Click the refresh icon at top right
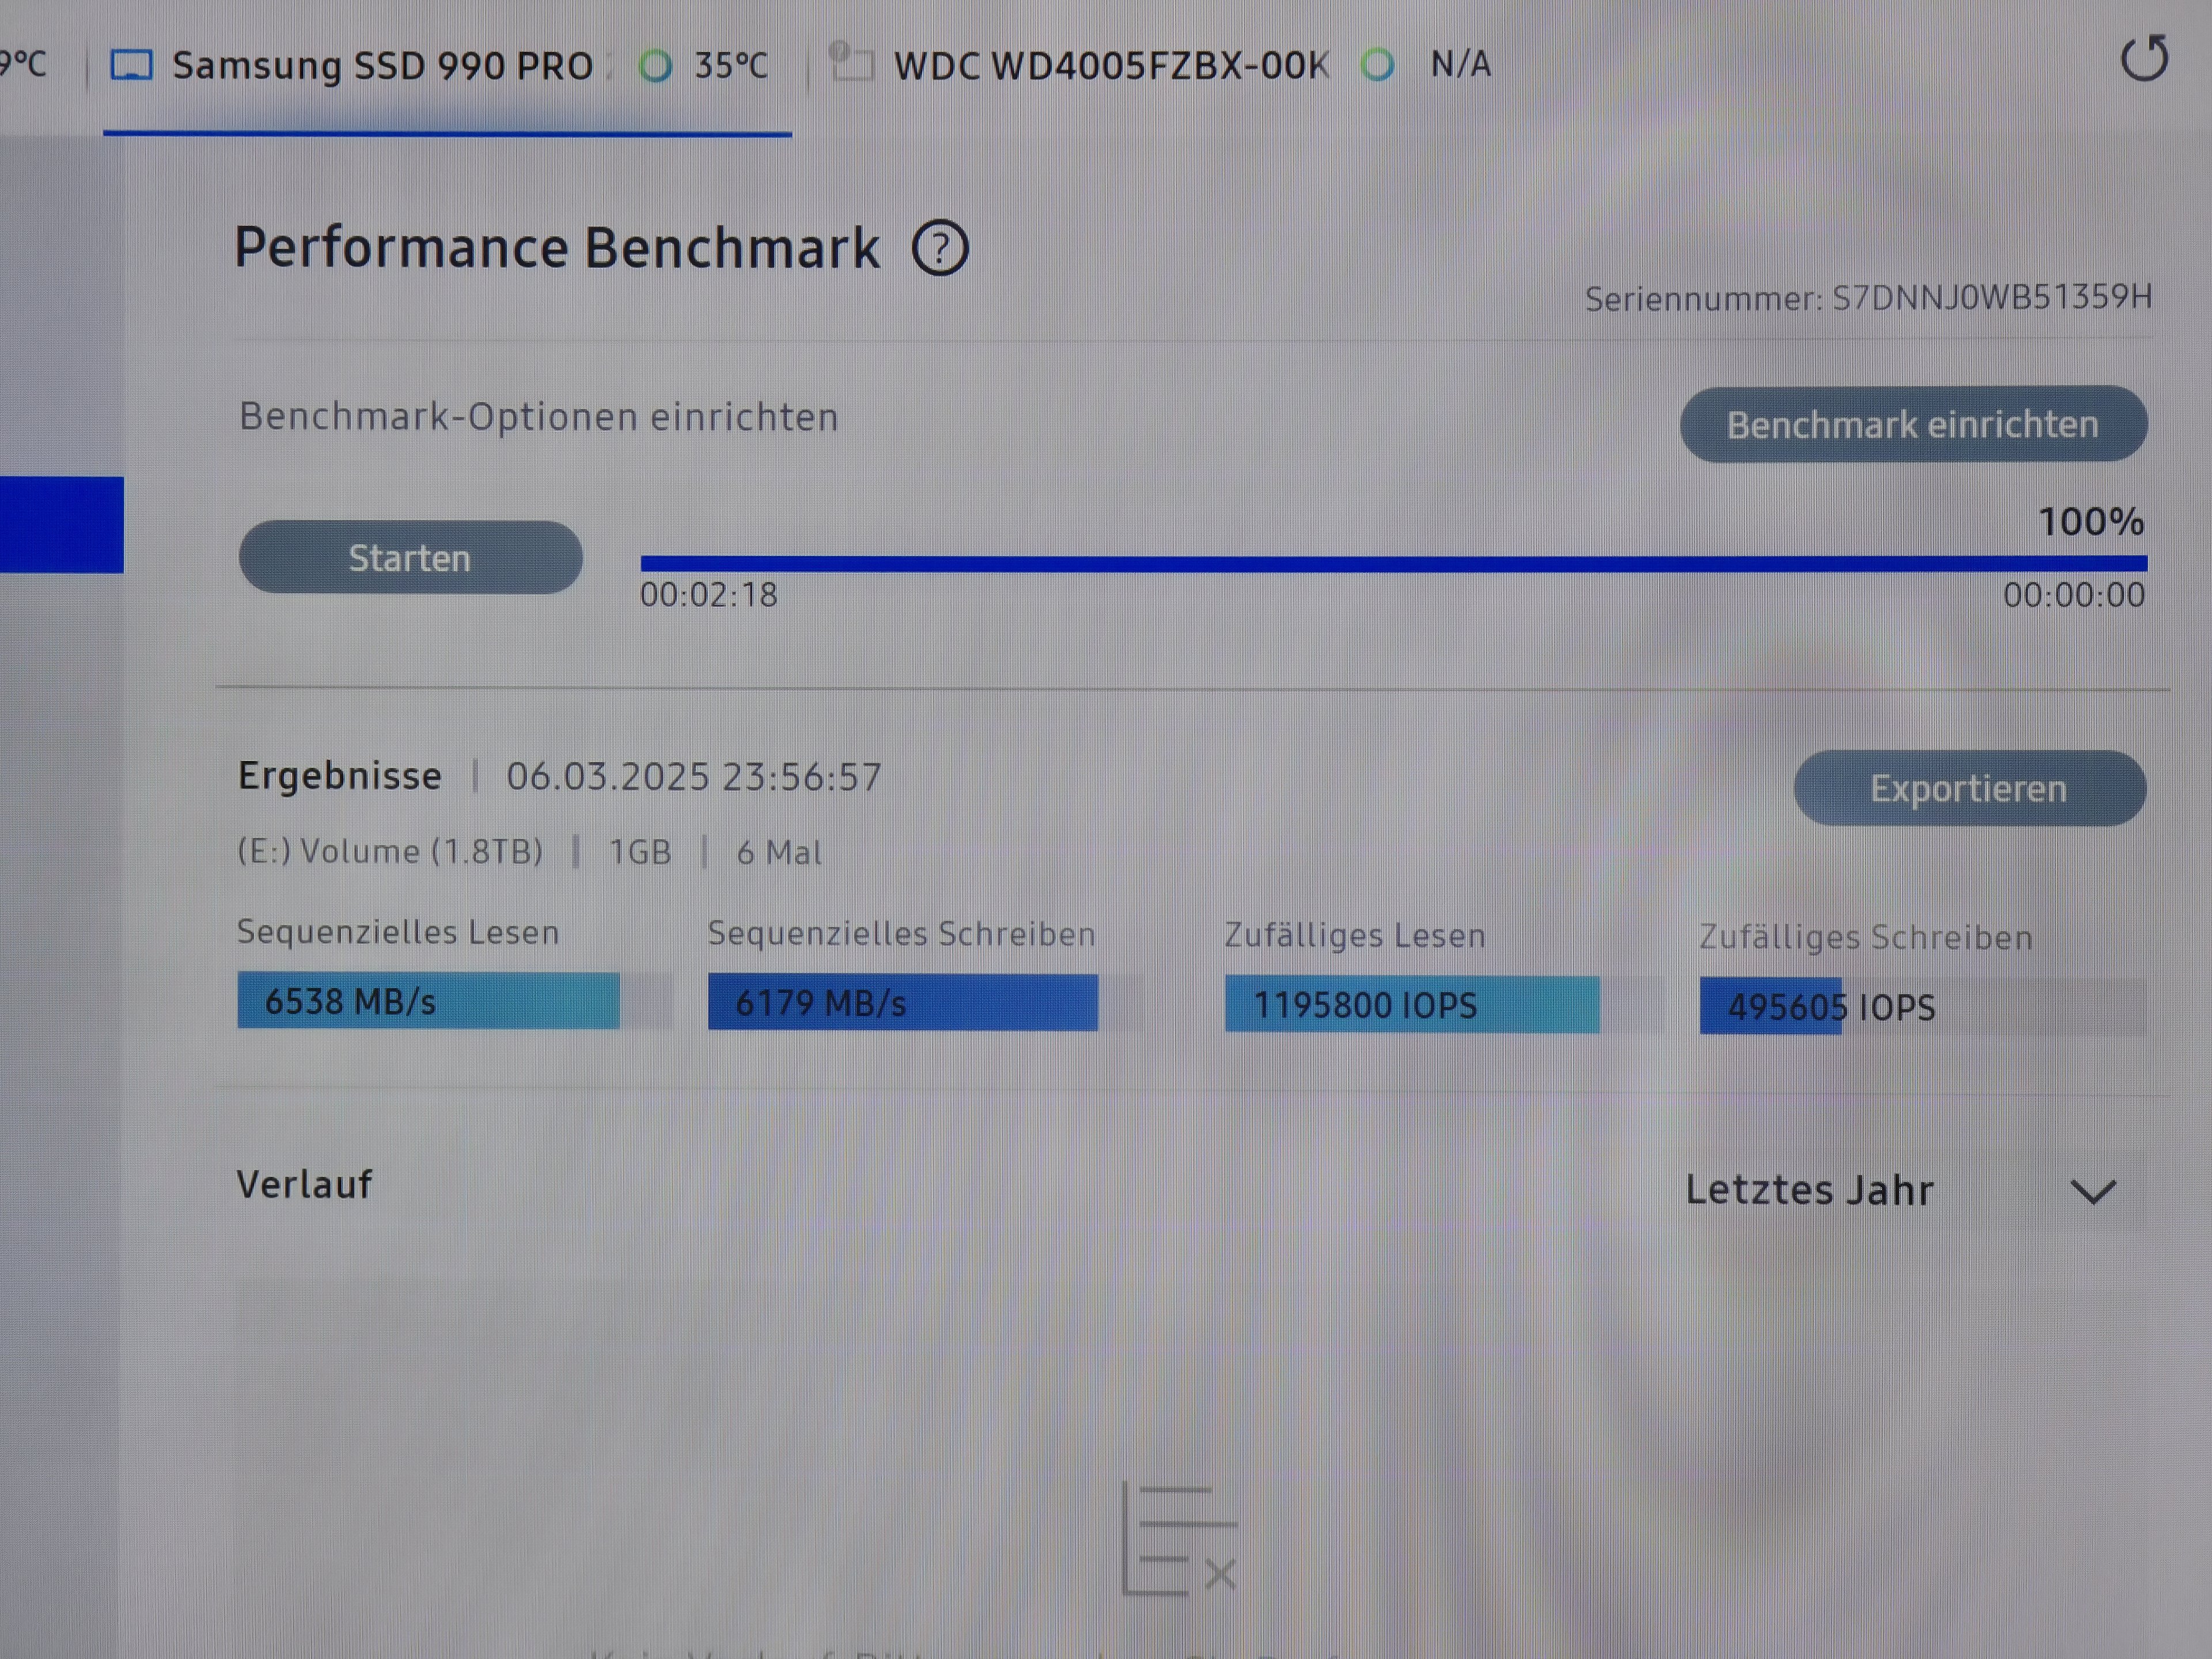The image size is (2212, 1659). coord(2144,59)
